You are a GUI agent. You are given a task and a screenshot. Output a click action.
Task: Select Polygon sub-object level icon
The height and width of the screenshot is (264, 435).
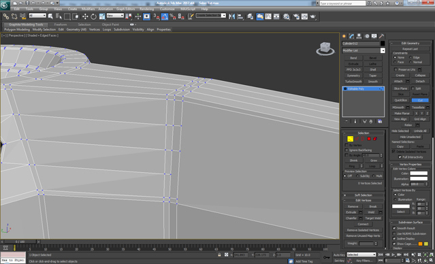click(x=369, y=139)
